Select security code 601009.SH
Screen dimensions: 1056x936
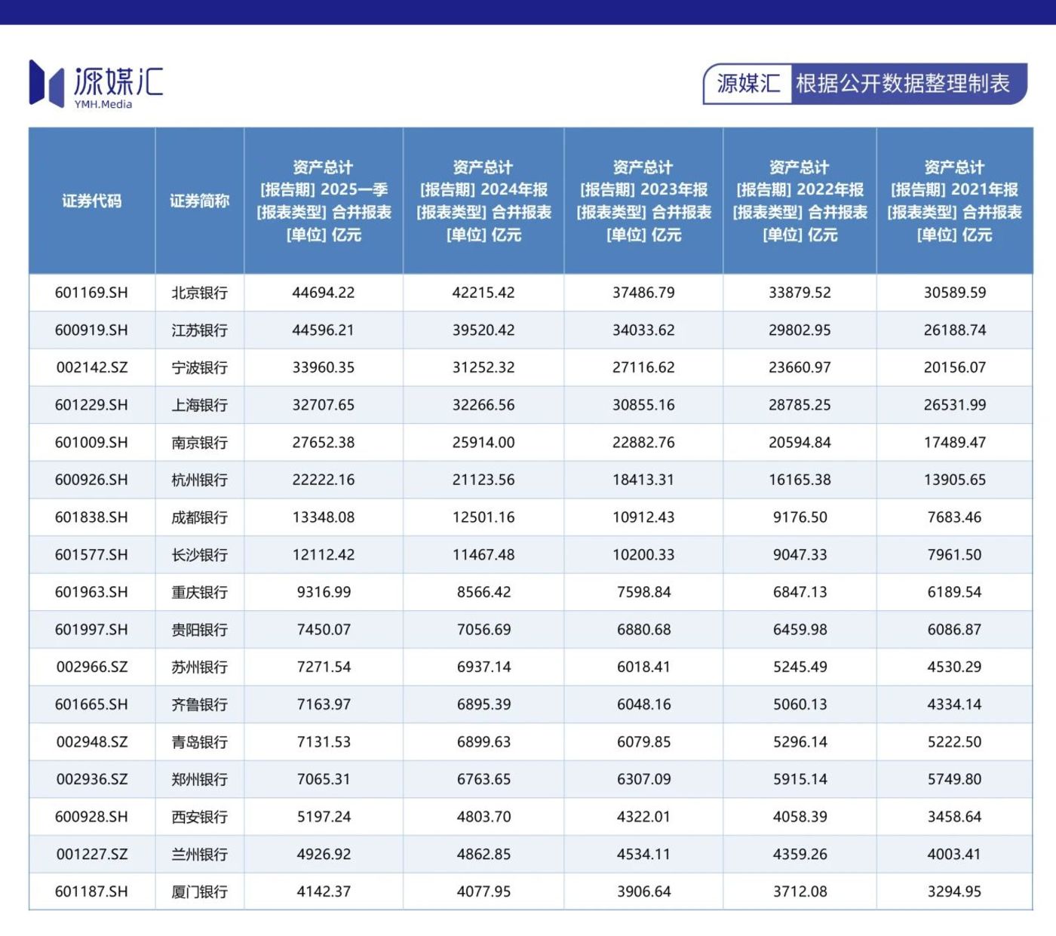pyautogui.click(x=91, y=443)
